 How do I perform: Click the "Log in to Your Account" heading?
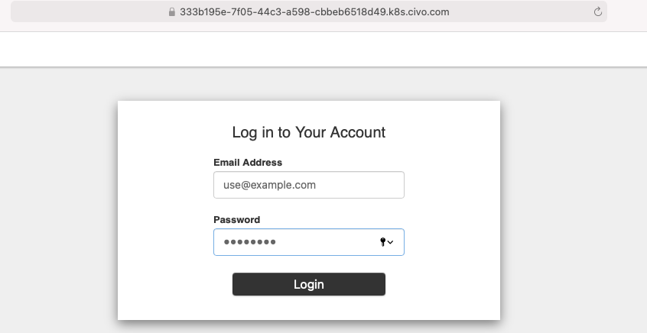tap(309, 132)
